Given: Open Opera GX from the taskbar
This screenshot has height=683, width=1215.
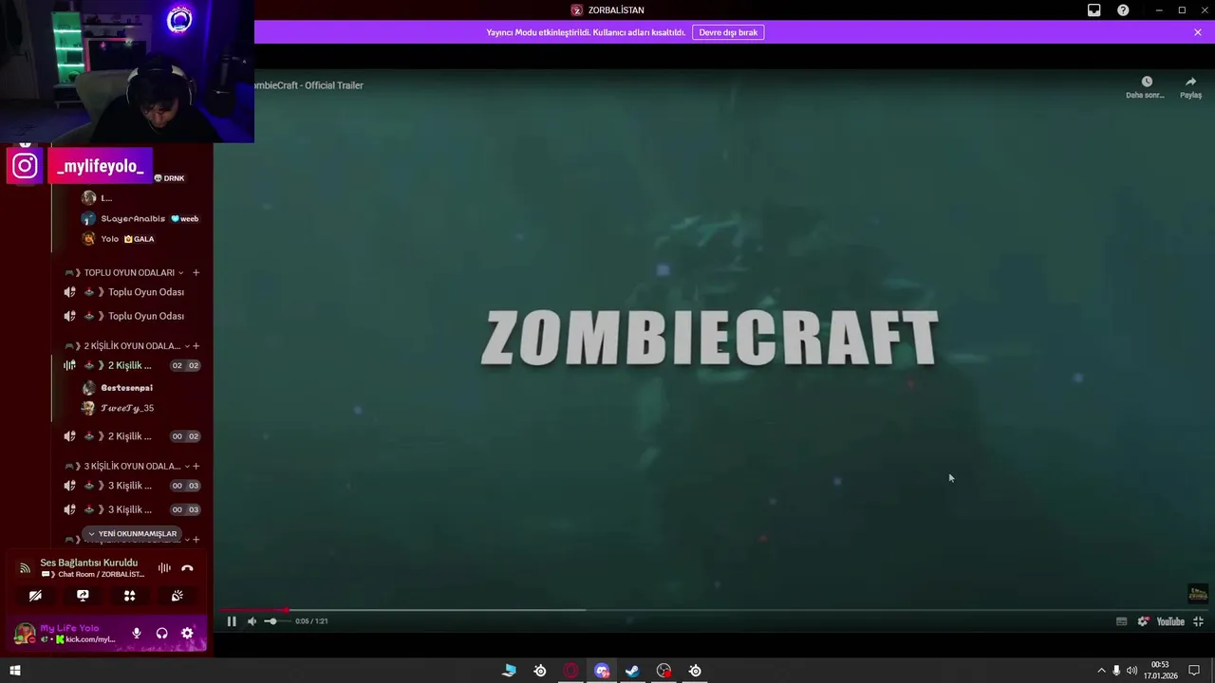Looking at the screenshot, I should point(571,671).
